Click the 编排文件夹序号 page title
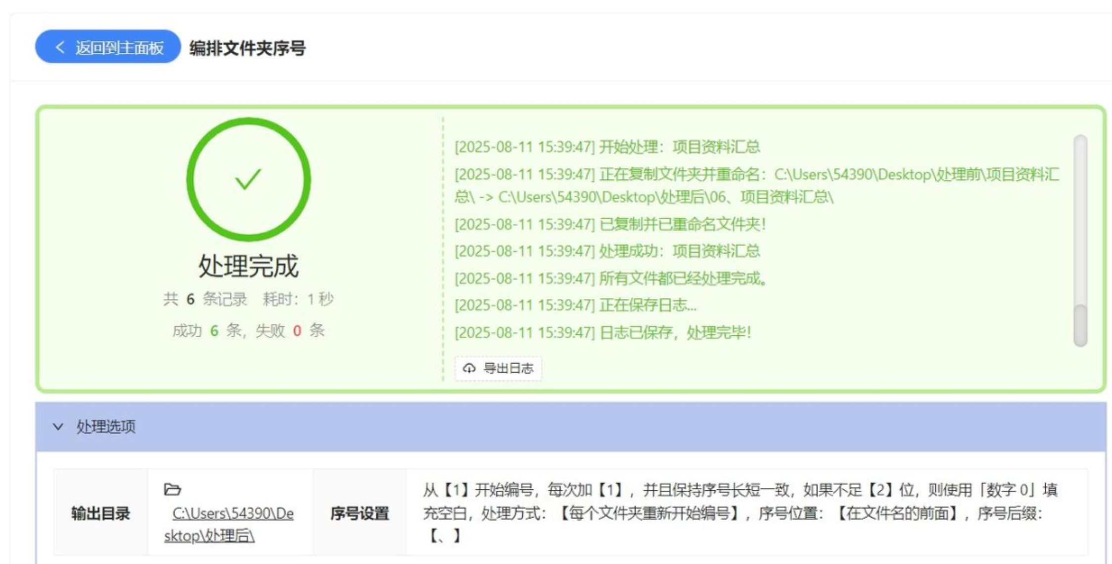The height and width of the screenshot is (564, 1112). click(x=247, y=48)
